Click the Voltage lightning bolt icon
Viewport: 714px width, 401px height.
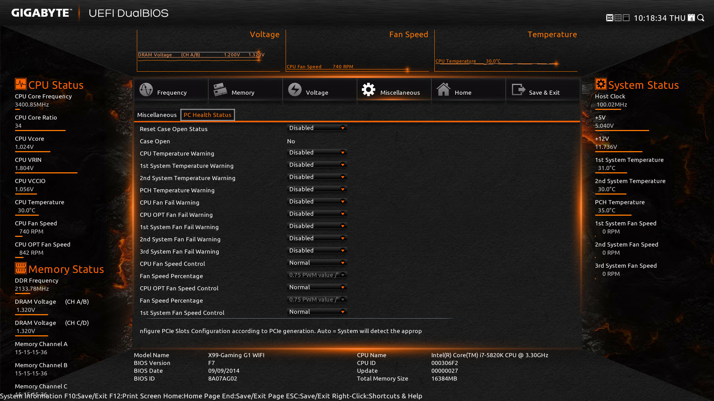coord(295,89)
